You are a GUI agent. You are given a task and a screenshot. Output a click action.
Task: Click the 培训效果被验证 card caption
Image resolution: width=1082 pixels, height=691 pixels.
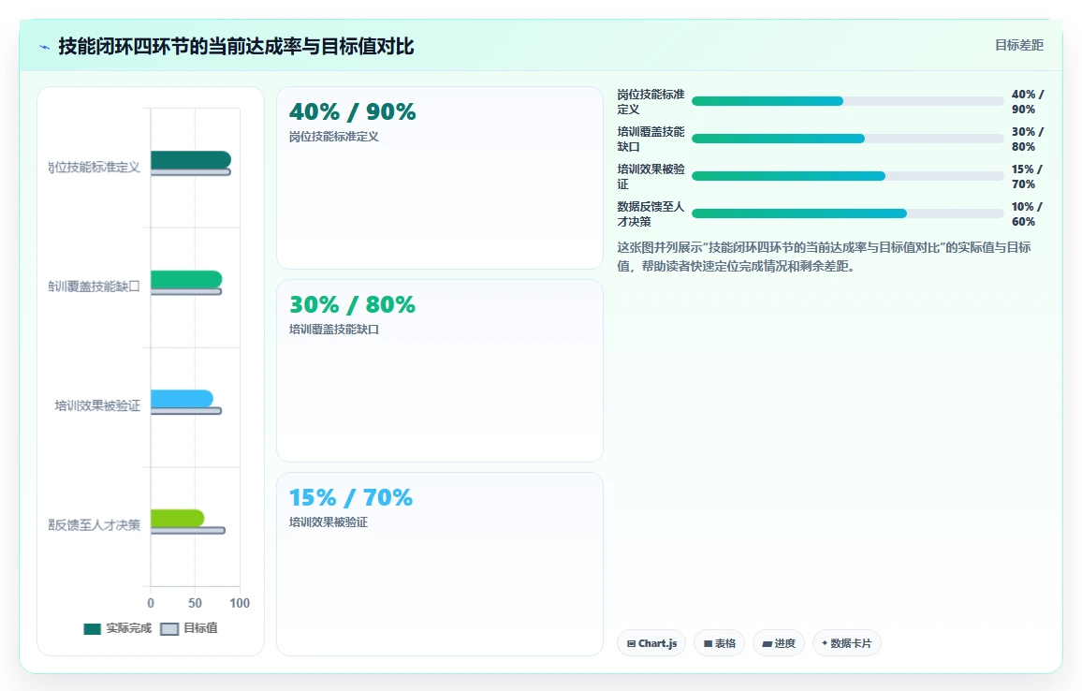click(x=329, y=522)
